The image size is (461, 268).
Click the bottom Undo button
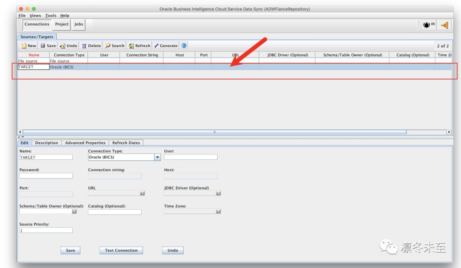172,251
